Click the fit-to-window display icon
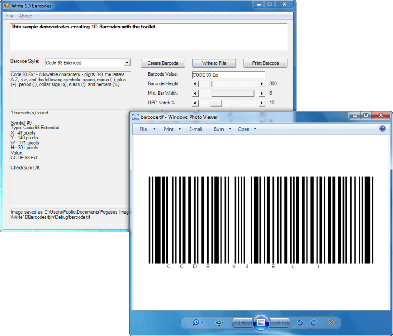Screen dimensions: 393x336 [x=219, y=322]
